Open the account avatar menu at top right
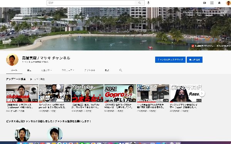 [228, 3]
